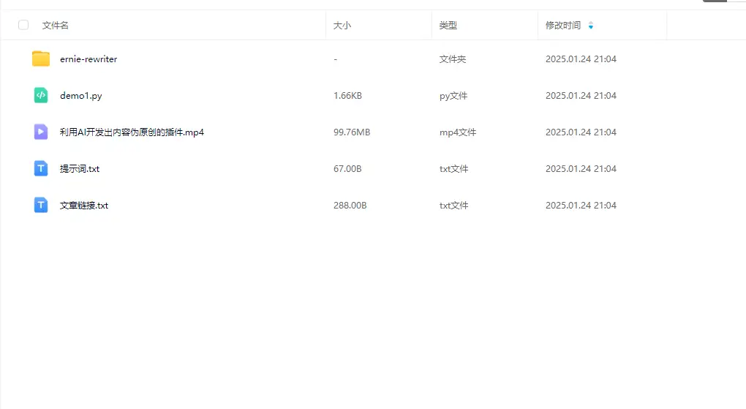Click the 288.00B size cell

350,206
